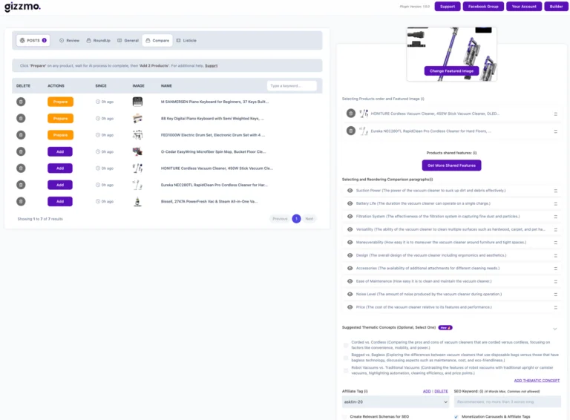This screenshot has width=570, height=420.
Task: Click the SEO Keyword input field
Action: tap(507, 401)
